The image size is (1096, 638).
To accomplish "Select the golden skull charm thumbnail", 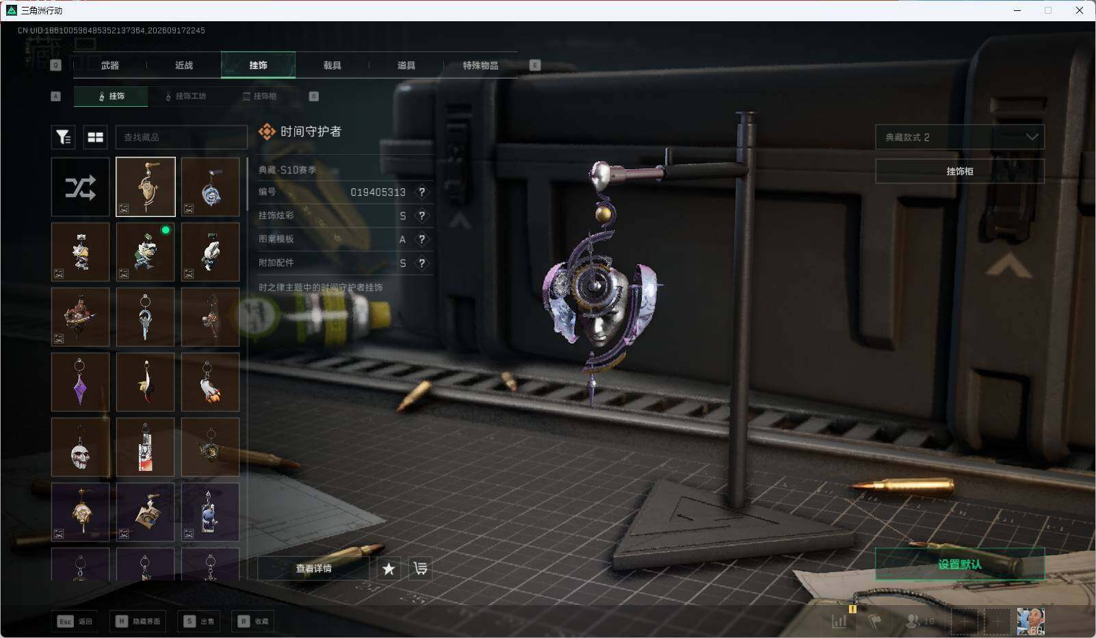I will pyautogui.click(x=80, y=512).
